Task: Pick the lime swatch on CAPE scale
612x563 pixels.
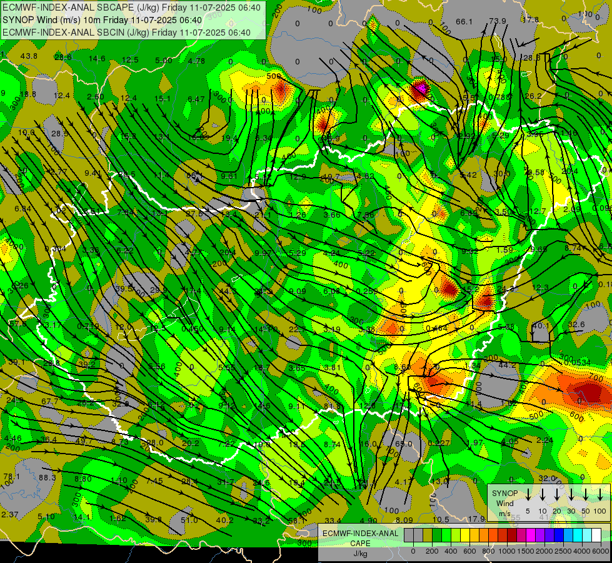Action: (456, 535)
